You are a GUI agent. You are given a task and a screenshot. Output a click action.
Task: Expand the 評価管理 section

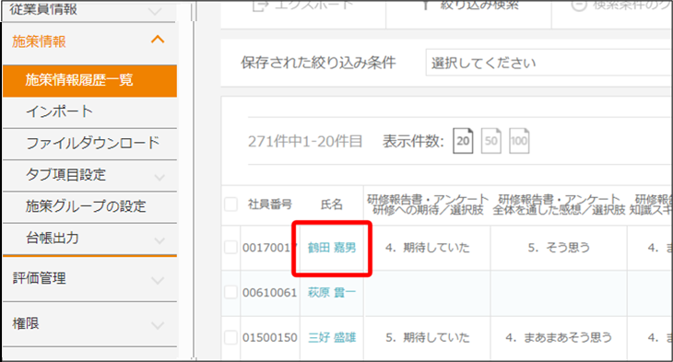89,279
